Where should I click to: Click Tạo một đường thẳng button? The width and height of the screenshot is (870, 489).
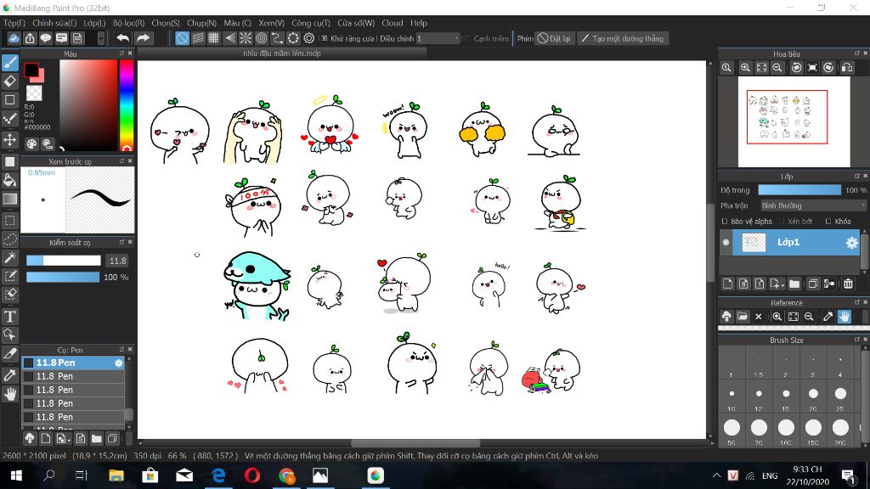(622, 38)
